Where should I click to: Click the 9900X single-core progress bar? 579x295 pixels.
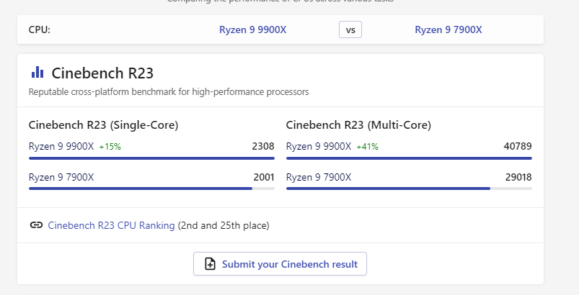click(x=151, y=158)
